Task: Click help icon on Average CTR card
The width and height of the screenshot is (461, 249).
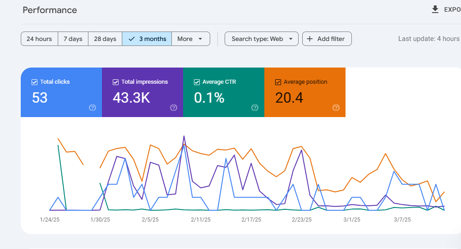Action: (x=254, y=108)
